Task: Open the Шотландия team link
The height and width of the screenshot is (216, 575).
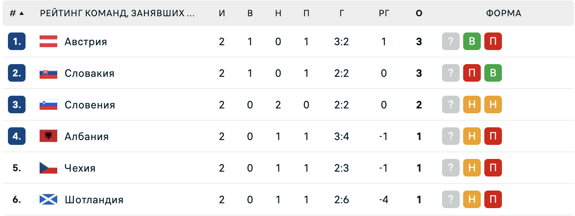Action: coord(94,200)
